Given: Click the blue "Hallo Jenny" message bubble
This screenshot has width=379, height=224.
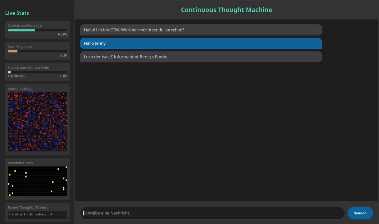Looking at the screenshot, I should pos(201,43).
